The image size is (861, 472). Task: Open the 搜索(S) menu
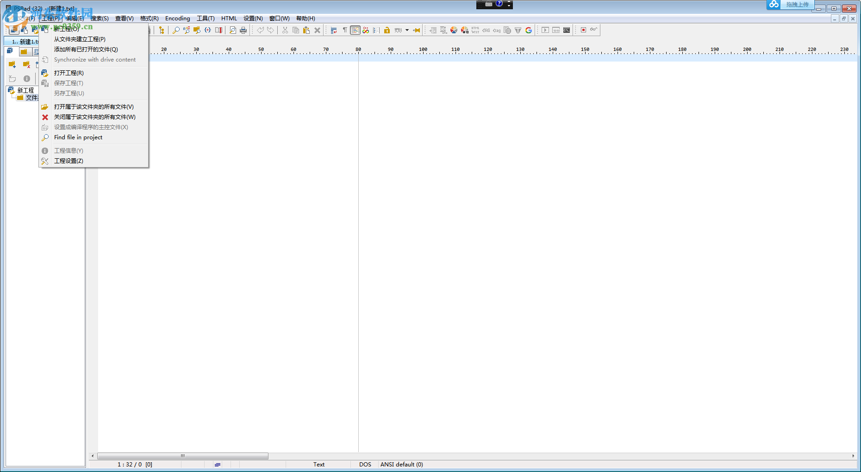click(x=100, y=19)
